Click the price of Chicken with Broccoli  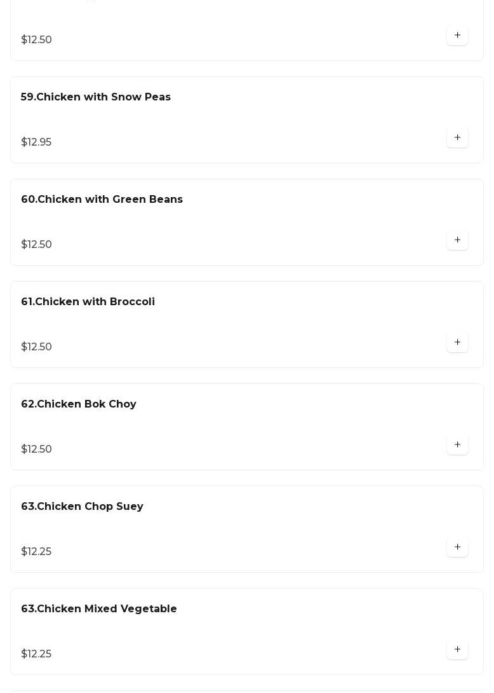click(x=36, y=347)
